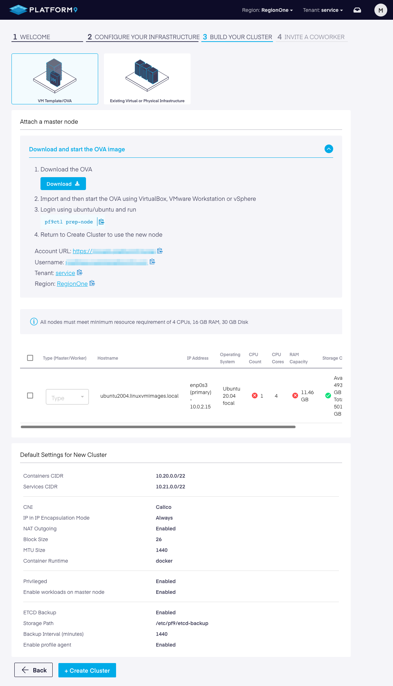393x686 pixels.
Task: Select Existing Virtual or Physical Infrastructure card
Action: point(147,79)
